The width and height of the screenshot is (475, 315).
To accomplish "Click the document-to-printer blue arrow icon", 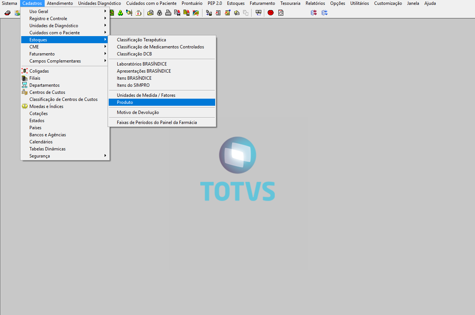I will pos(209,13).
